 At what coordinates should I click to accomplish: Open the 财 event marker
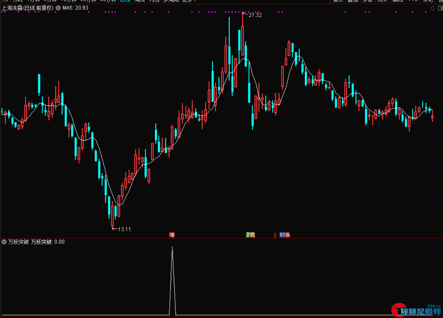(282, 235)
